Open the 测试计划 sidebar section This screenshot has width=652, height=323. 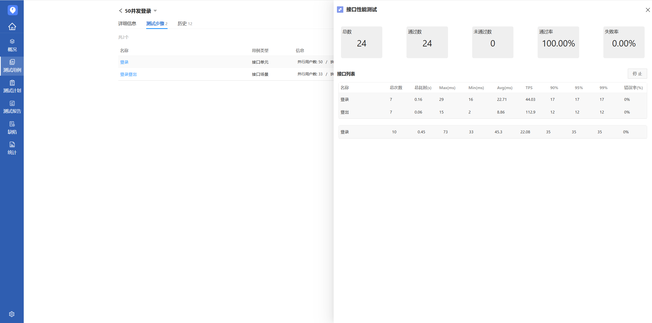pyautogui.click(x=12, y=86)
